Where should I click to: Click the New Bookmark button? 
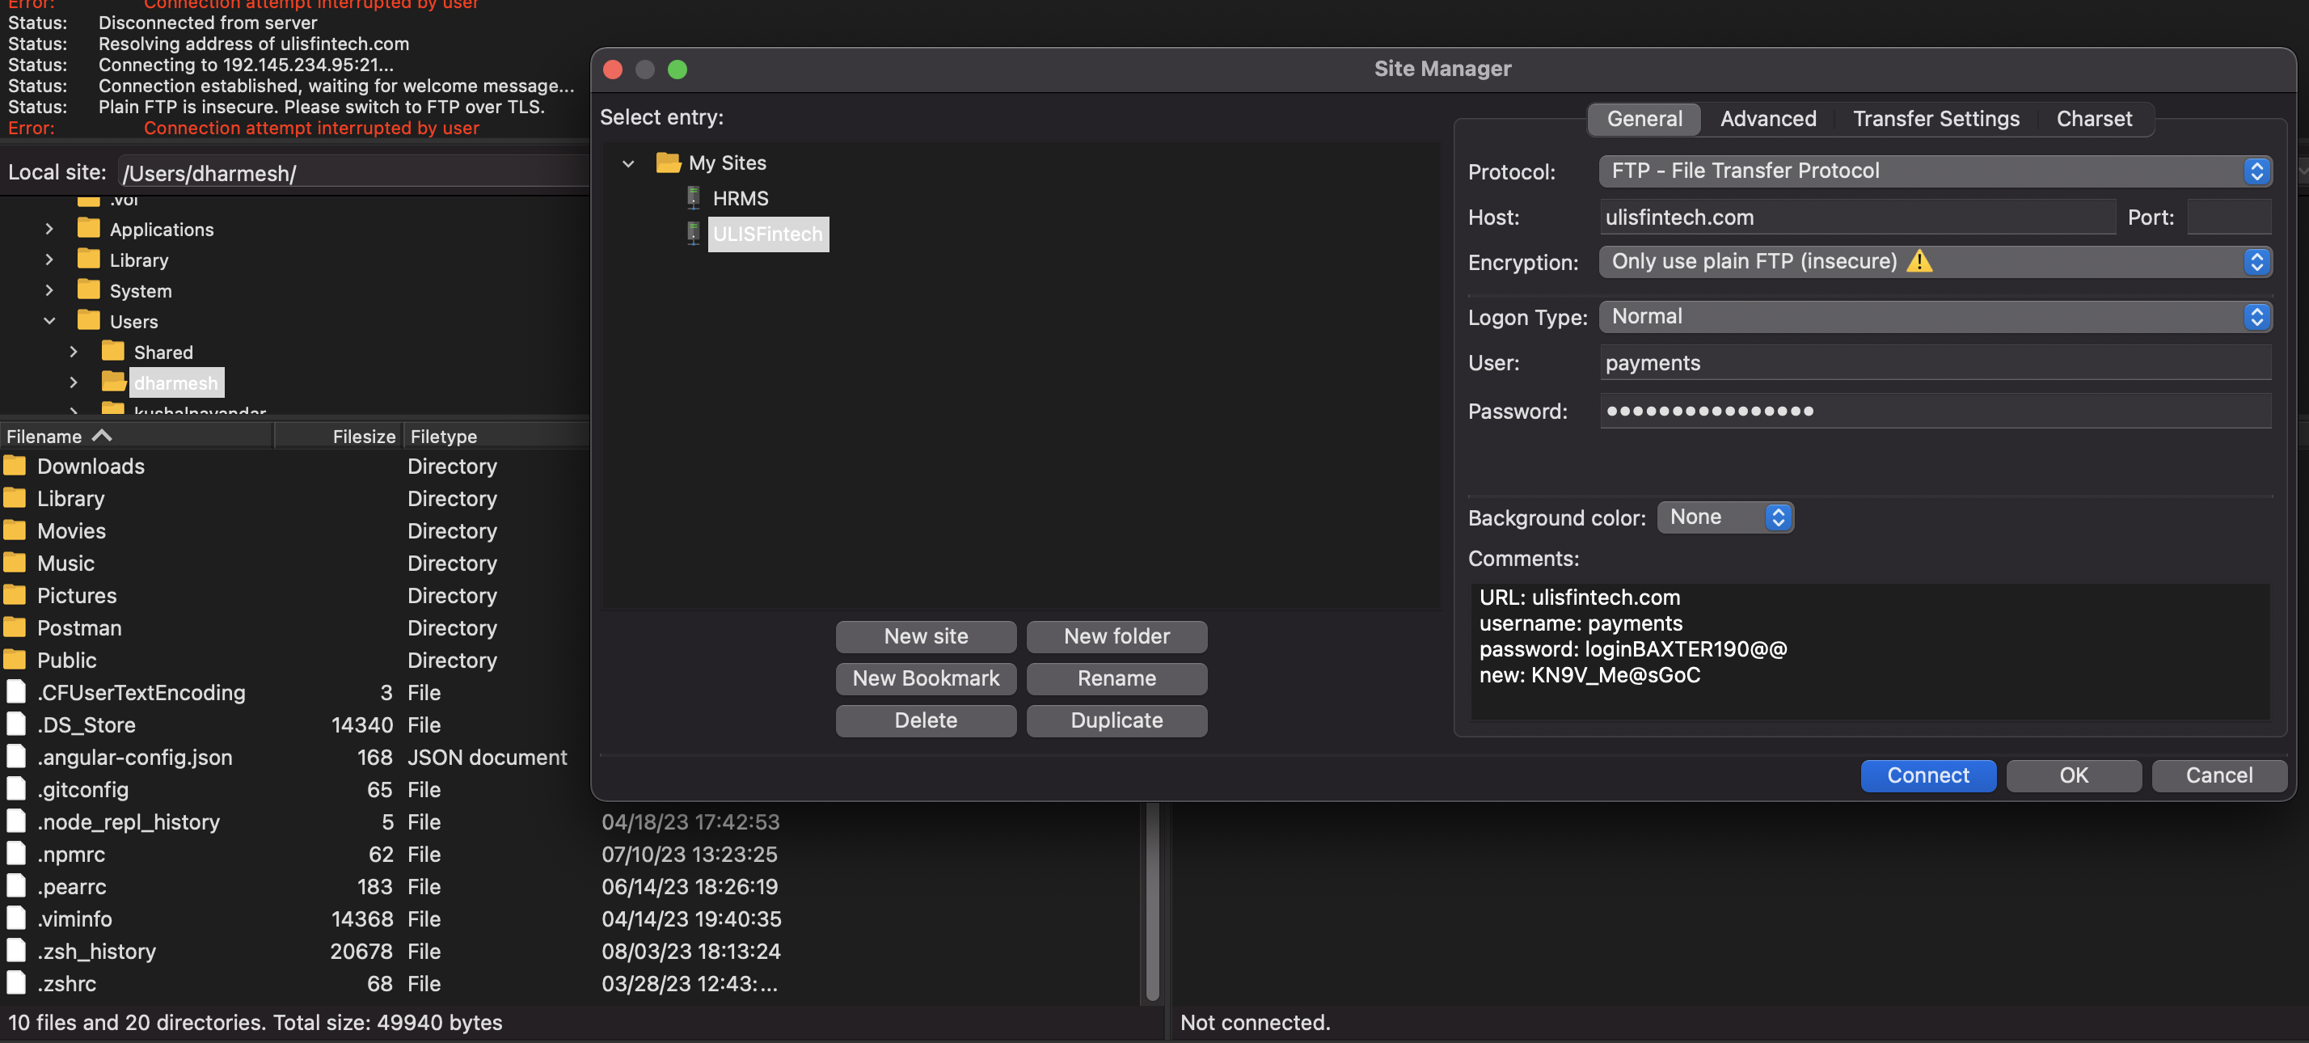coord(926,678)
